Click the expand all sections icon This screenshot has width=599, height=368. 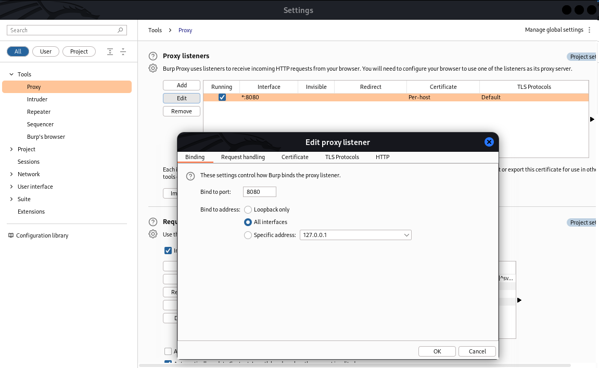(110, 51)
